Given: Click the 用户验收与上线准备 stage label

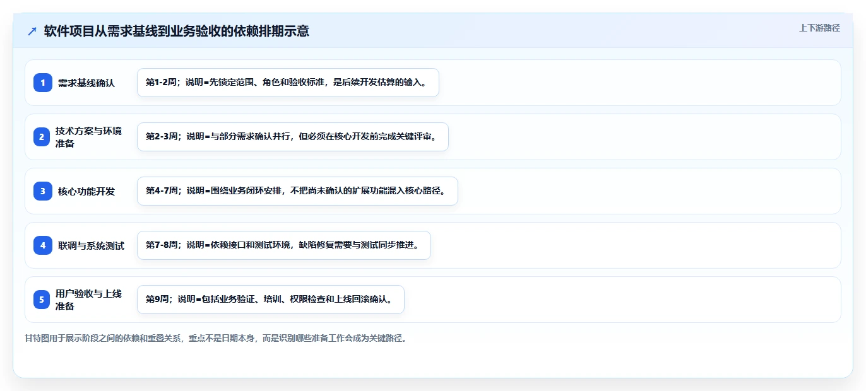Looking at the screenshot, I should 90,300.
